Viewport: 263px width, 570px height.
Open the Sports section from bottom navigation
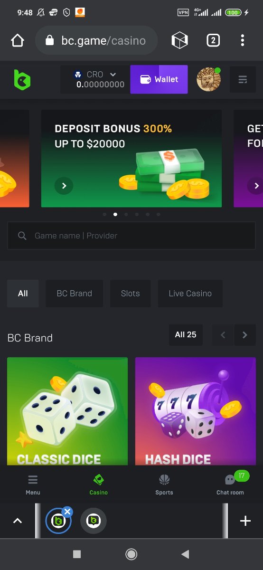click(x=164, y=484)
